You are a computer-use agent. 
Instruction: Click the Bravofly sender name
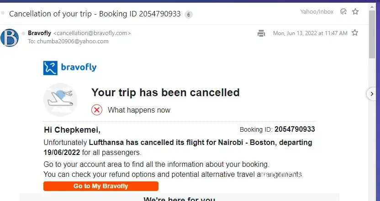pyautogui.click(x=40, y=33)
